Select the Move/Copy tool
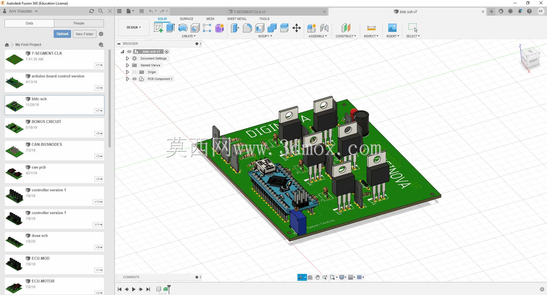Viewport: 547px width, 295px height. 297,28
